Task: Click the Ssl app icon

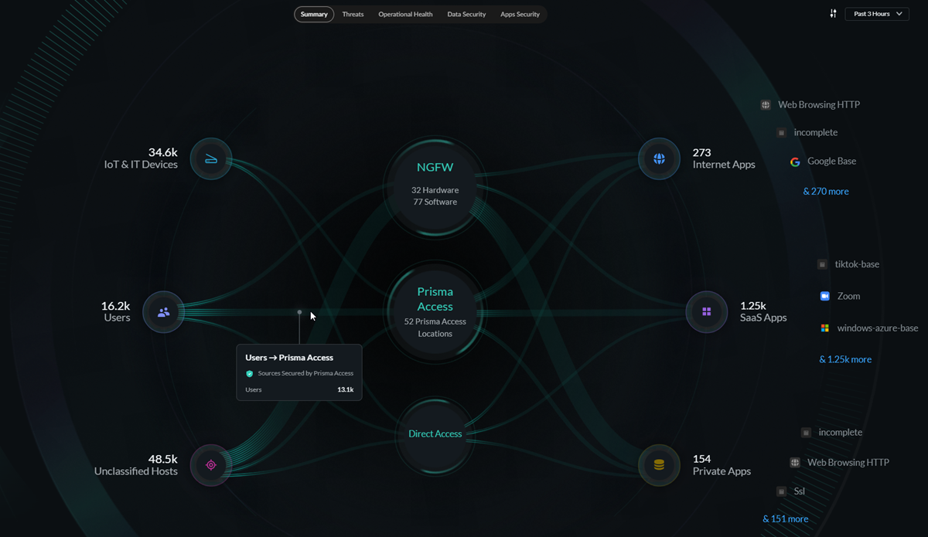Action: point(781,491)
